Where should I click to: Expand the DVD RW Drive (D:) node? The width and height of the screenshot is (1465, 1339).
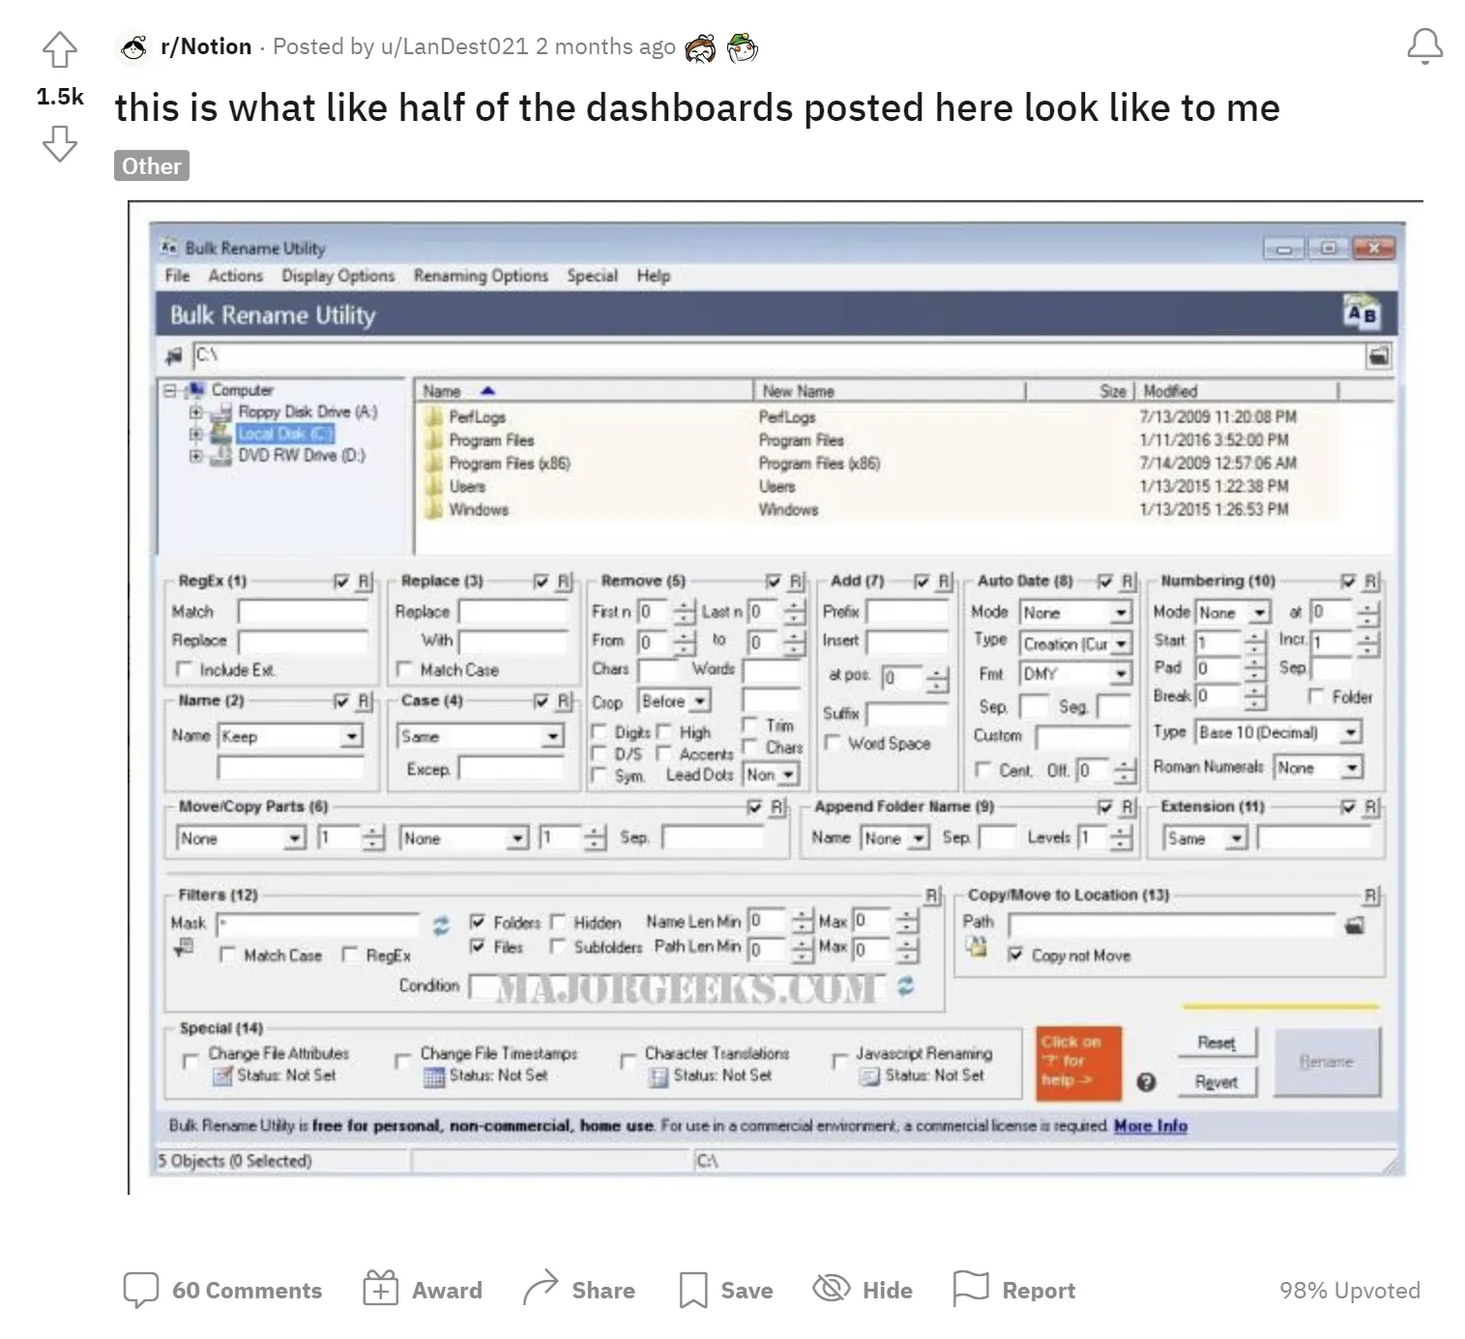point(195,455)
